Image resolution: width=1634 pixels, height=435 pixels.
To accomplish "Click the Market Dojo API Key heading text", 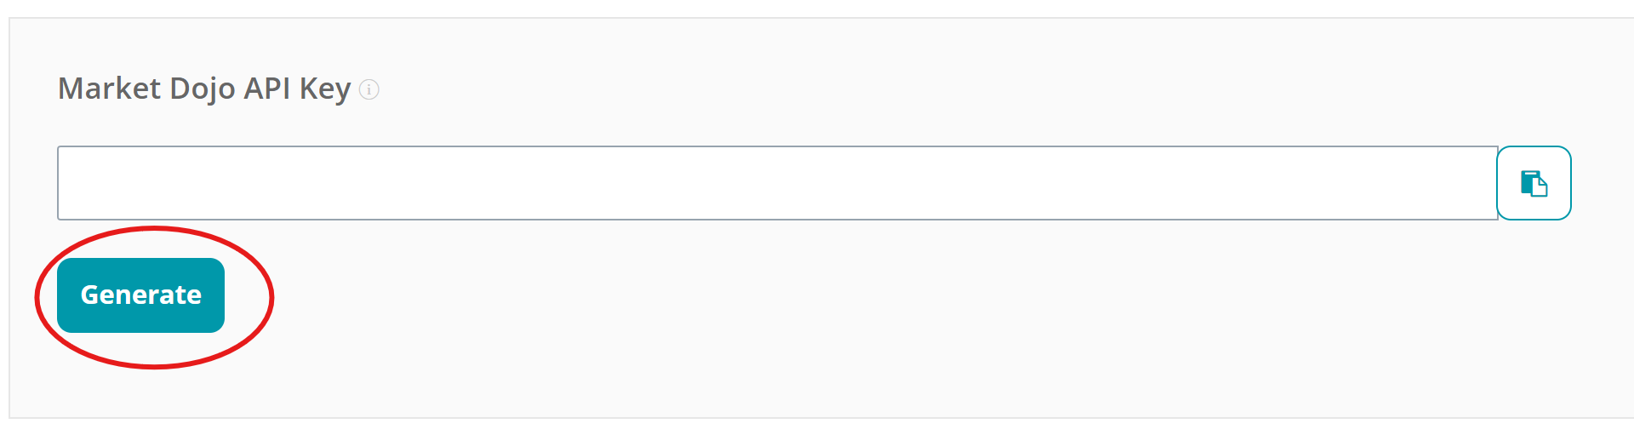I will [x=204, y=89].
